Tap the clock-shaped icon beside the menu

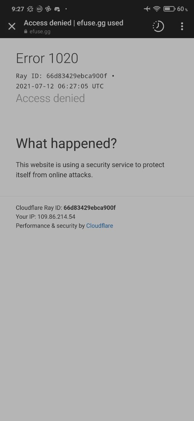coord(158,26)
